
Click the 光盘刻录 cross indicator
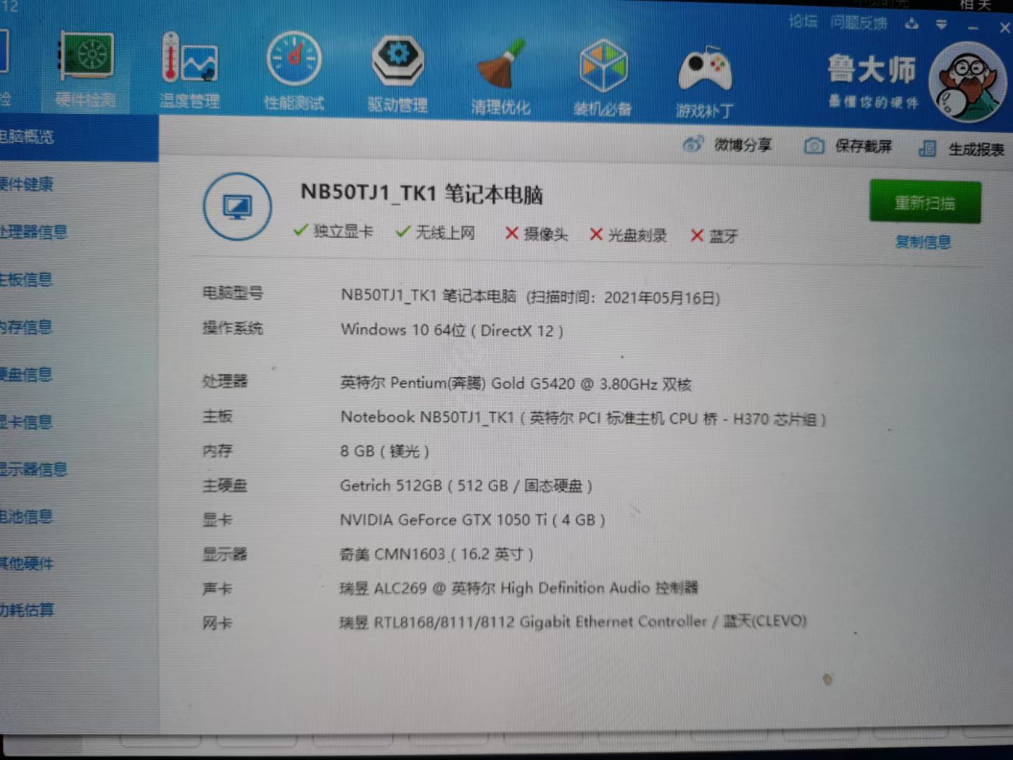point(628,235)
